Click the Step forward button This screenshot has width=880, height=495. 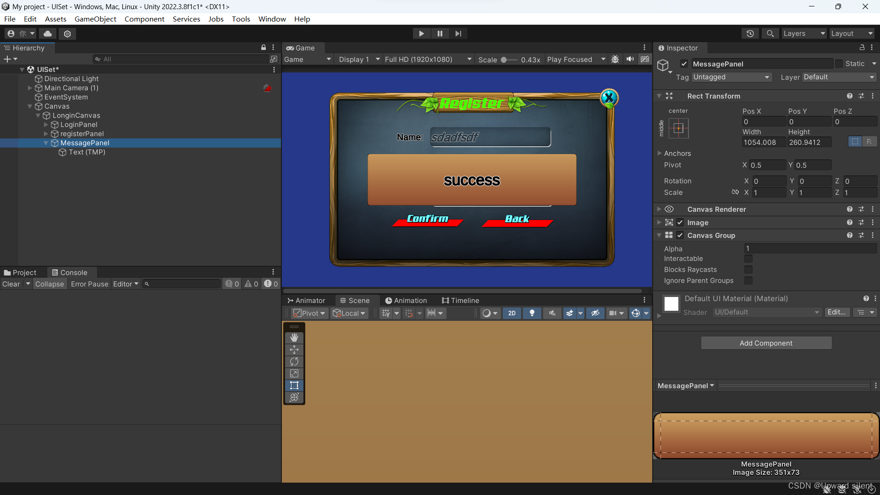458,33
